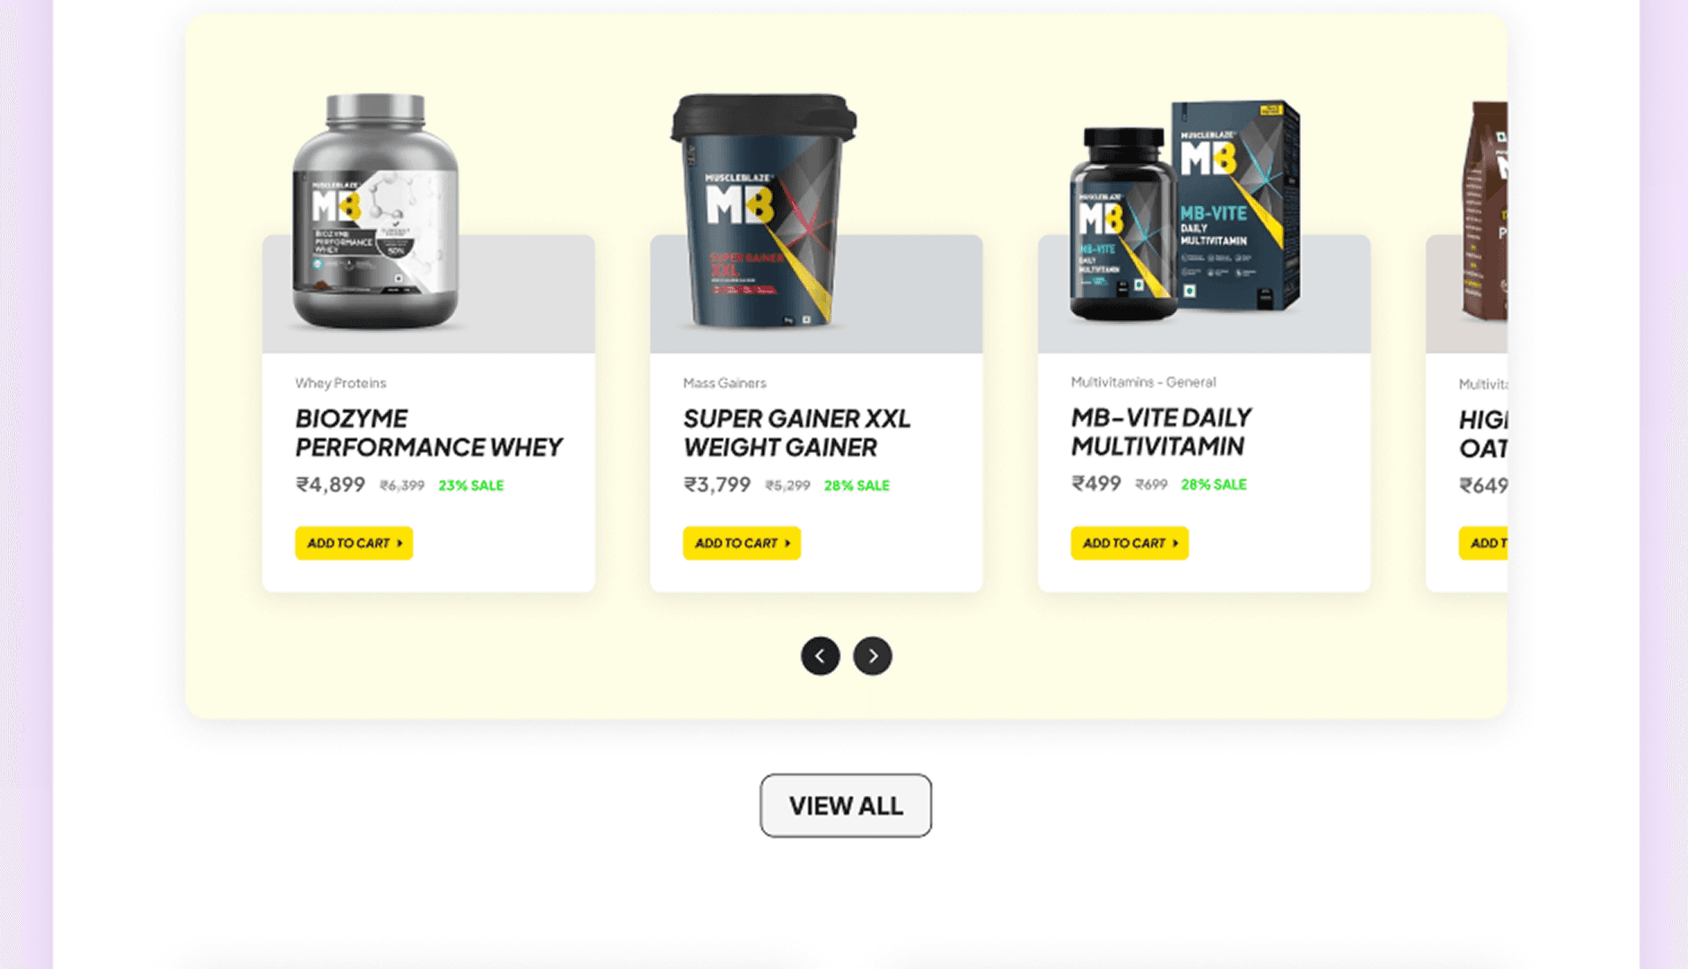Select the Mass Gainers category label
Image resolution: width=1688 pixels, height=969 pixels.
pos(725,383)
